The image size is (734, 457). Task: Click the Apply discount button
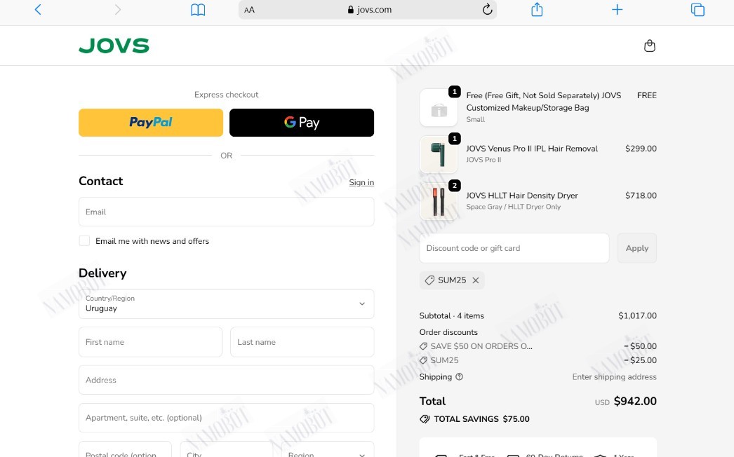point(637,248)
